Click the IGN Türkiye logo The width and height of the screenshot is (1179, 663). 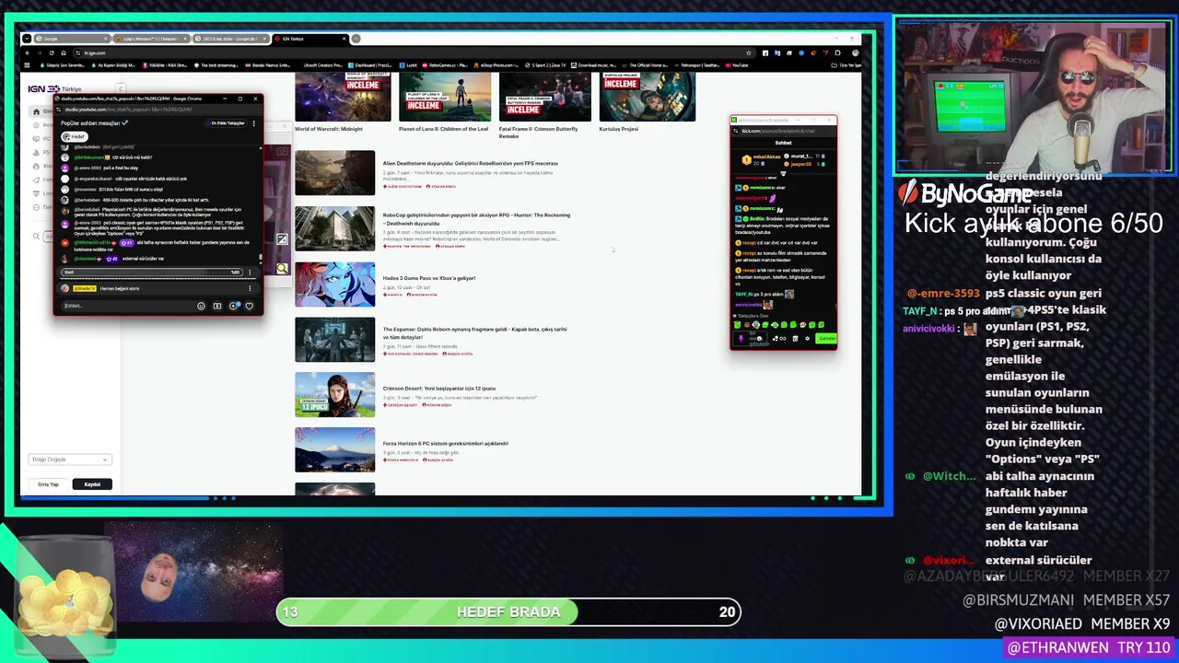point(54,88)
